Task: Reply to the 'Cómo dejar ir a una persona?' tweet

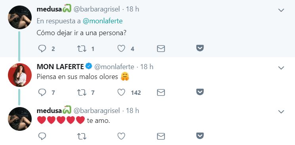Action: point(42,49)
